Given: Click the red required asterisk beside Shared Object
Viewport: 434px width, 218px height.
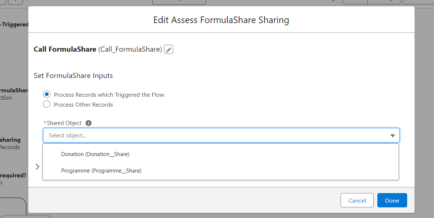Looking at the screenshot, I should point(45,123).
